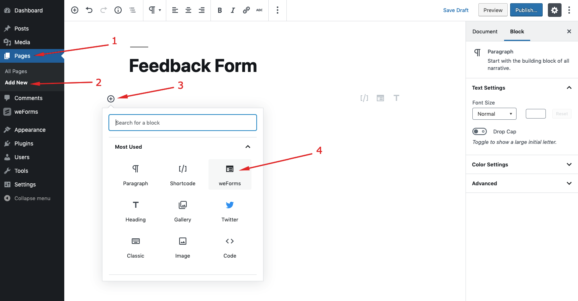This screenshot has width=578, height=301.
Task: Open paragraph block type switcher
Action: pyautogui.click(x=155, y=10)
